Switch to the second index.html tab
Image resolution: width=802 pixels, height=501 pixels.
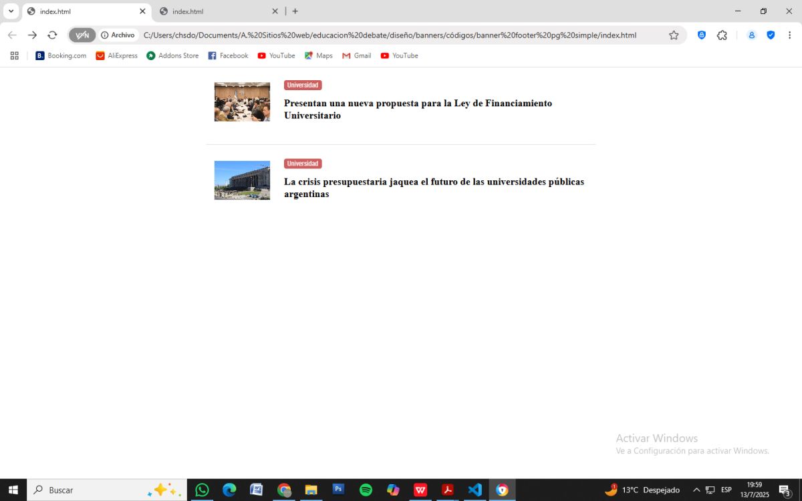pyautogui.click(x=214, y=11)
